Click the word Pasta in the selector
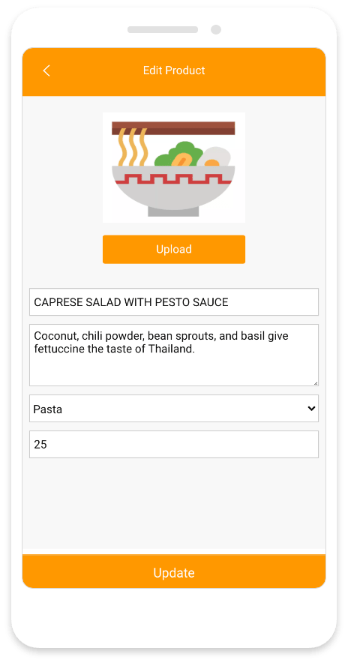The image size is (348, 663). pos(48,409)
